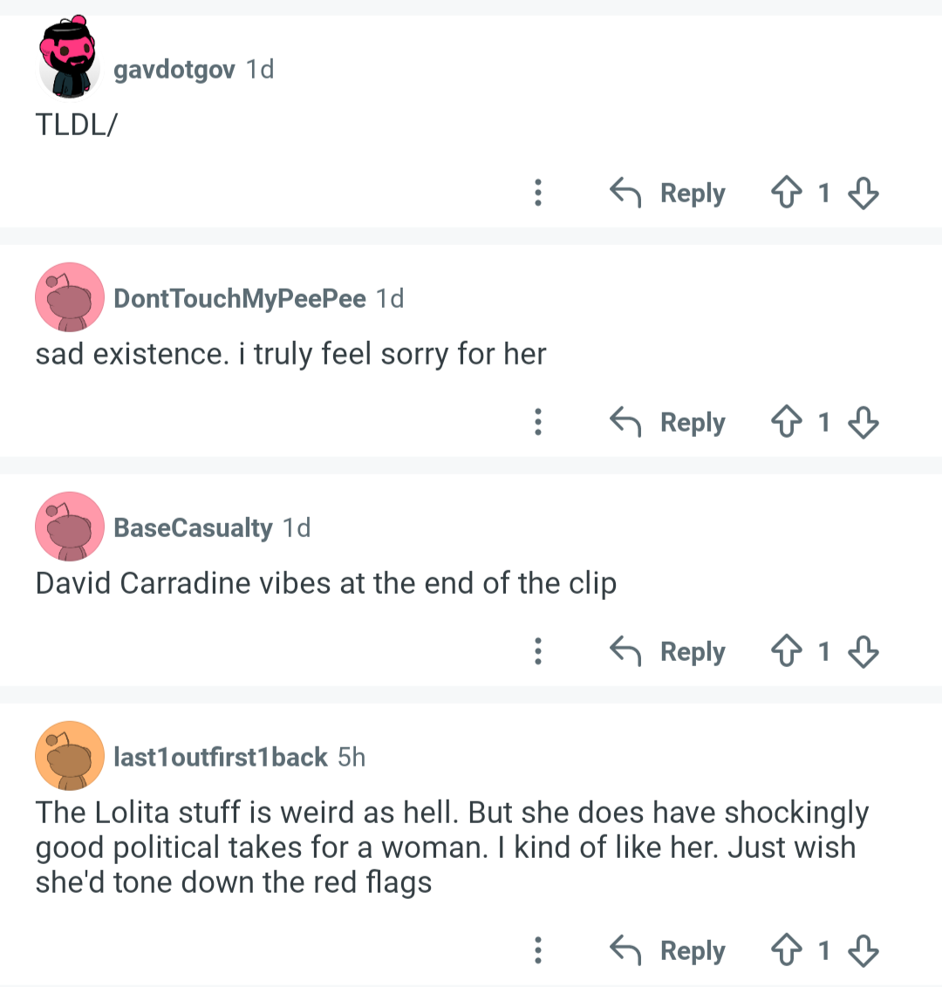Viewport: 942px width, 987px height.
Task: Open more options on BaseCasualty's comment
Action: pyautogui.click(x=538, y=650)
